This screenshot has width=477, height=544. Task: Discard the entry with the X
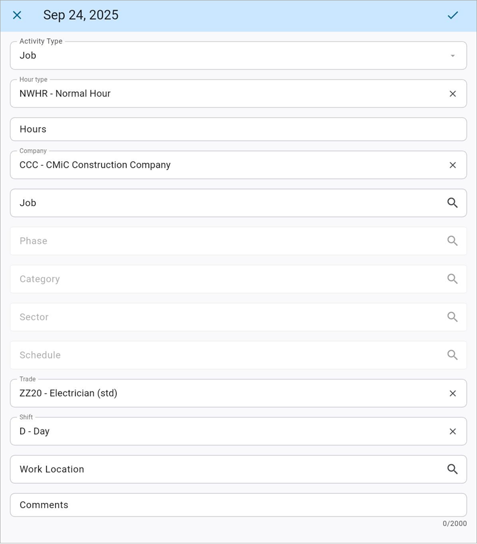(17, 15)
